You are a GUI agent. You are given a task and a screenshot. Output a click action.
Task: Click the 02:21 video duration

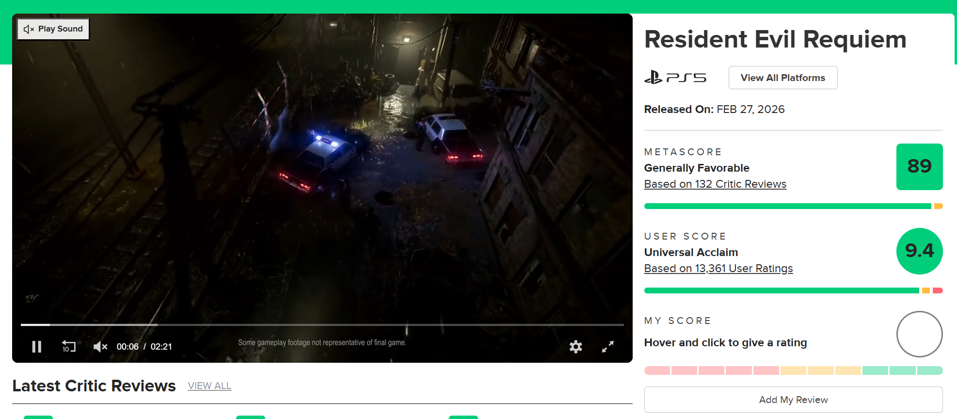pyautogui.click(x=161, y=347)
